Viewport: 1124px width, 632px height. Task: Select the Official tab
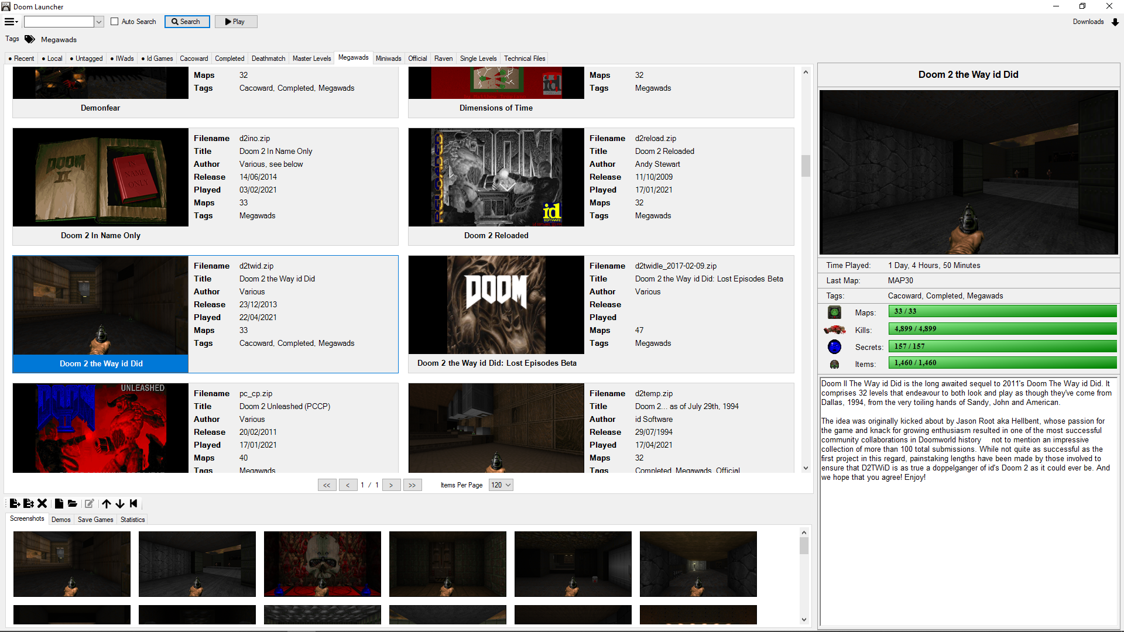pos(417,59)
